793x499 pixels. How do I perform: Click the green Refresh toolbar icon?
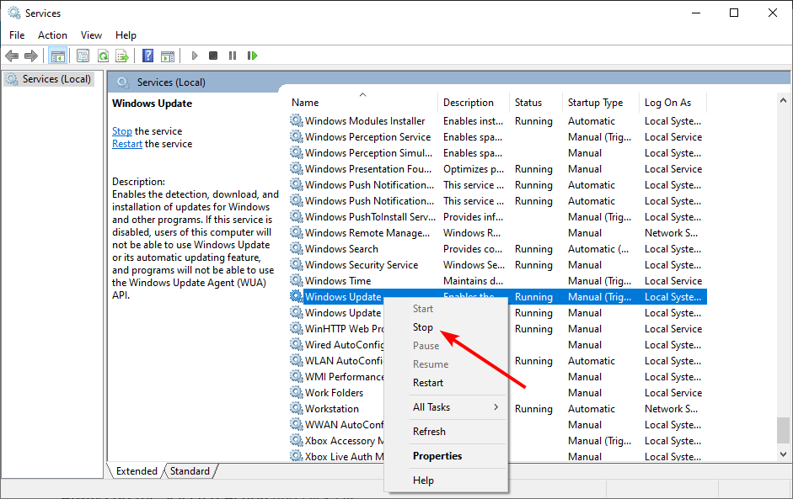(103, 56)
